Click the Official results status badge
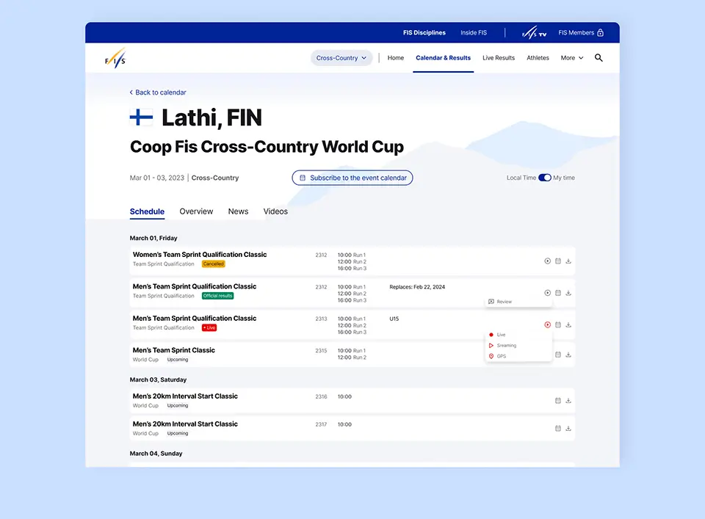Viewport: 705px width, 519px height. pos(217,296)
